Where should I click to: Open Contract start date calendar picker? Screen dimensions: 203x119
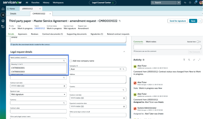(x=64, y=86)
